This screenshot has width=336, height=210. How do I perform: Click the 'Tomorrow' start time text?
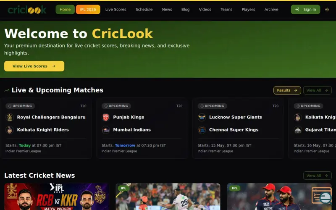click(x=125, y=145)
